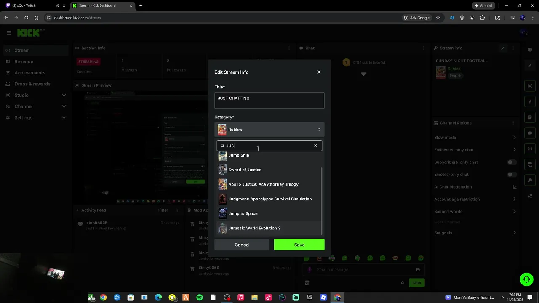Select Jurassic World Evolution 3 category
The image size is (539, 303).
269,228
